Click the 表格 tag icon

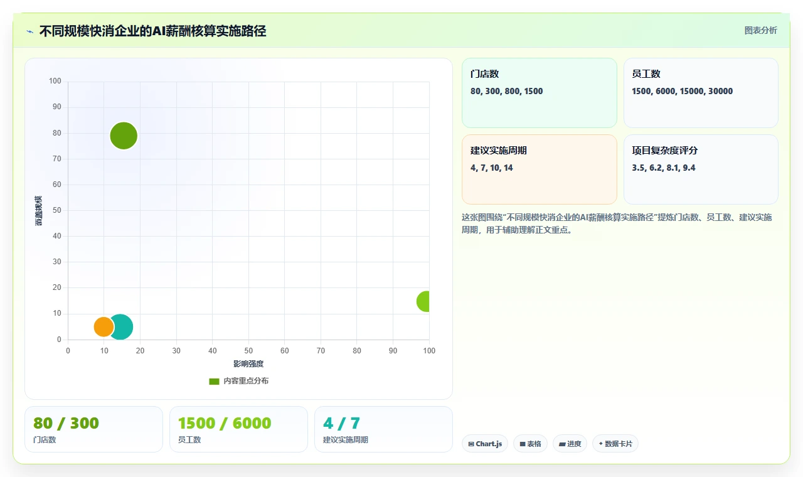point(523,444)
